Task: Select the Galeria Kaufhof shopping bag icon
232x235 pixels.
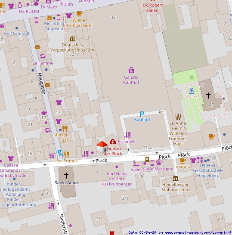Action: pyautogui.click(x=131, y=71)
